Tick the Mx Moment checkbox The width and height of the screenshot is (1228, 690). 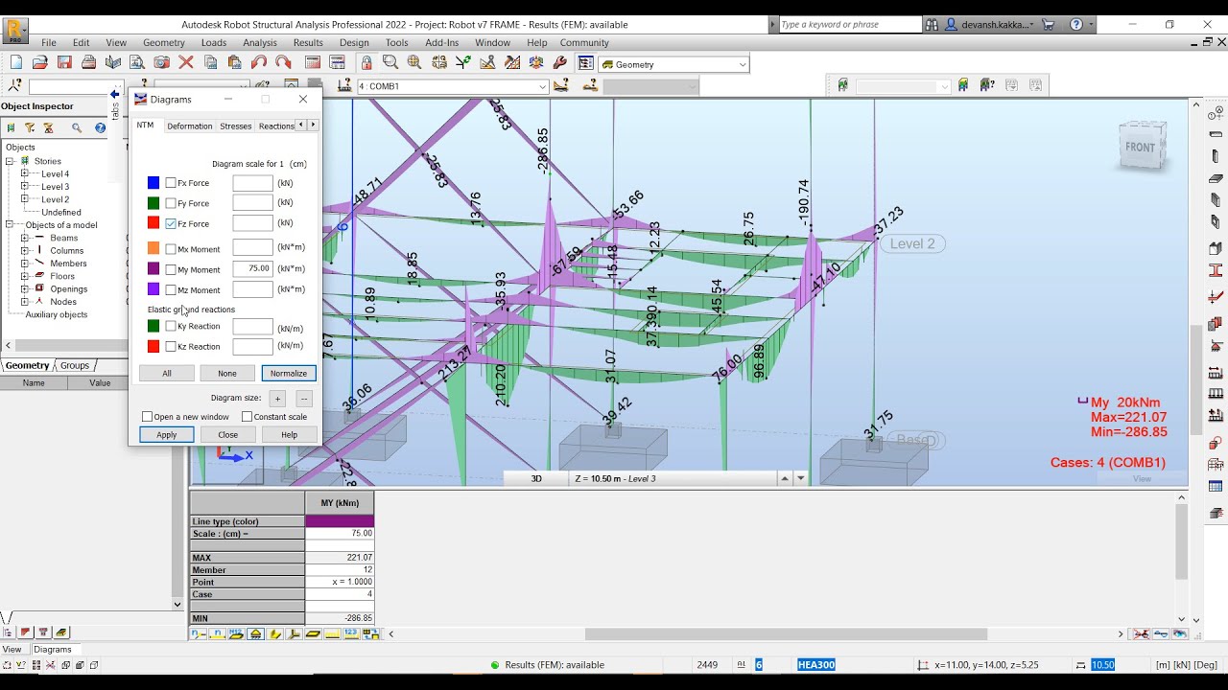tap(171, 249)
